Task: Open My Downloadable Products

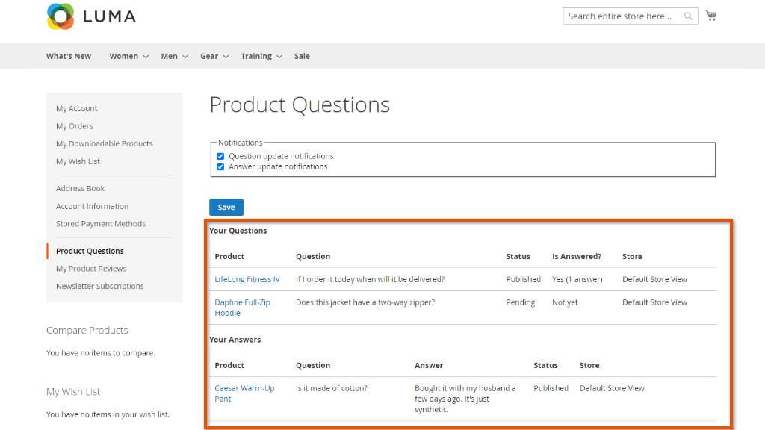Action: tap(105, 143)
